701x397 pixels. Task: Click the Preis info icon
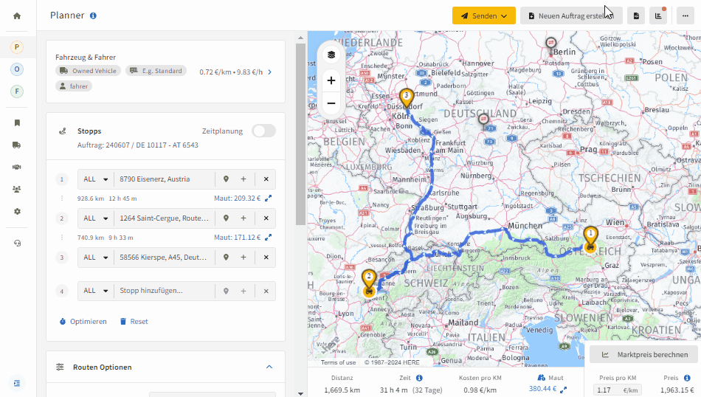tap(687, 378)
